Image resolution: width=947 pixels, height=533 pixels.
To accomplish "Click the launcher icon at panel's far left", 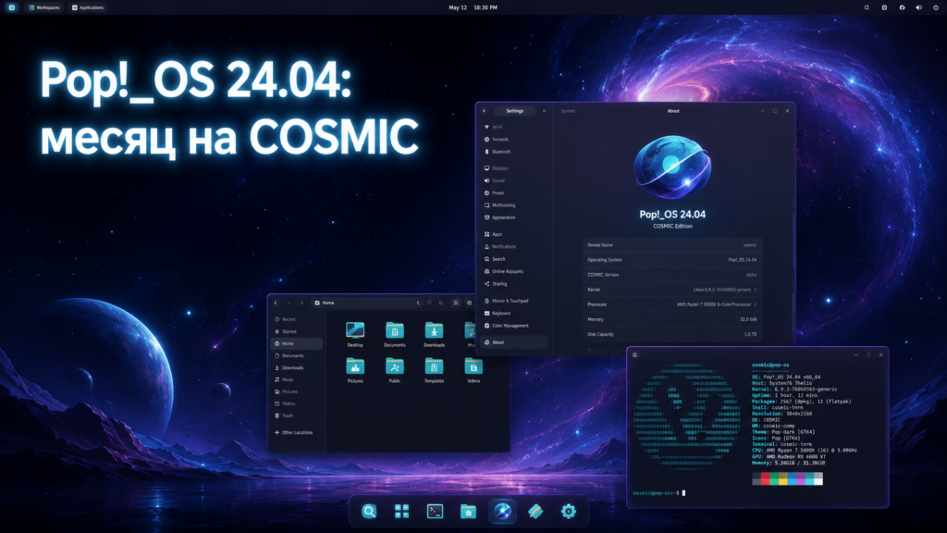I will pyautogui.click(x=11, y=7).
